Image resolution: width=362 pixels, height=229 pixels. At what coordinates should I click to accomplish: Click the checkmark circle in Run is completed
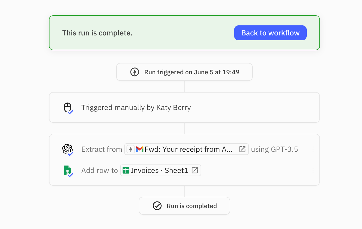pyautogui.click(x=157, y=206)
